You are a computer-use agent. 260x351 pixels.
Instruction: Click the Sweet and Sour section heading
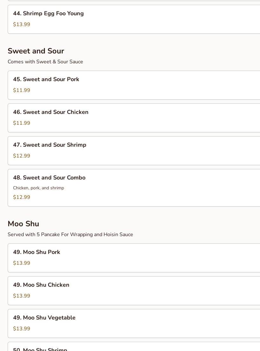[x=36, y=51]
